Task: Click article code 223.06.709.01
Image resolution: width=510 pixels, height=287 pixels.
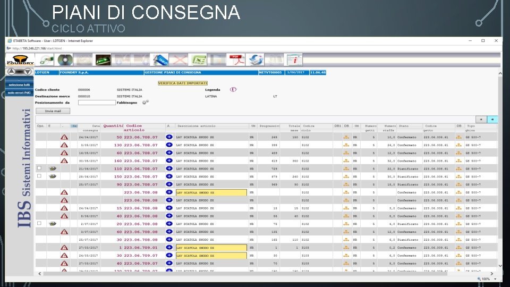Action: [x=140, y=248]
